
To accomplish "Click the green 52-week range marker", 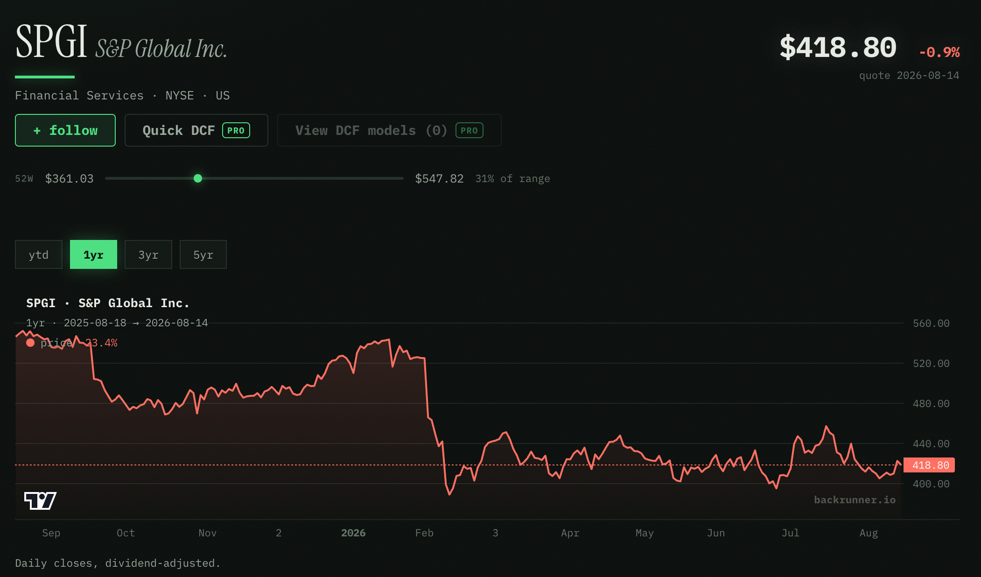I will (x=198, y=178).
